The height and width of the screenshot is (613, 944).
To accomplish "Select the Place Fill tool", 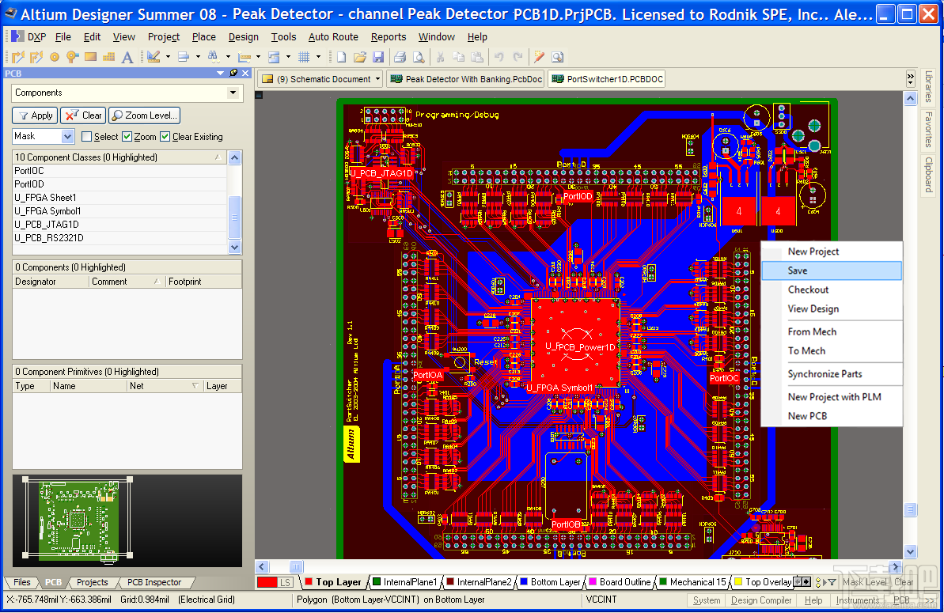I will pos(89,57).
